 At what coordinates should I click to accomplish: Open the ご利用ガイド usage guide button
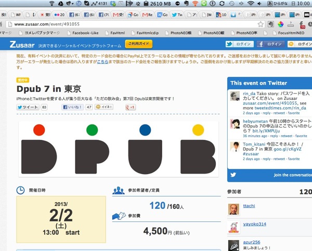click(x=139, y=44)
